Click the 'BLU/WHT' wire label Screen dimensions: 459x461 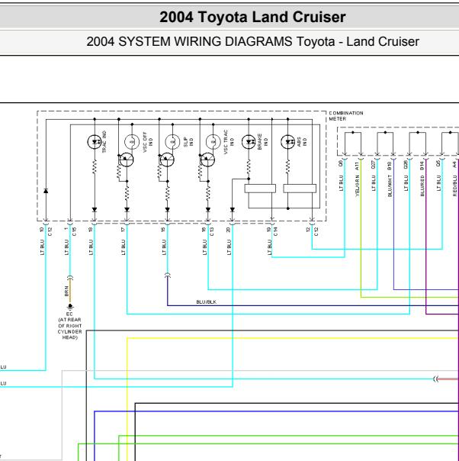tap(390, 185)
